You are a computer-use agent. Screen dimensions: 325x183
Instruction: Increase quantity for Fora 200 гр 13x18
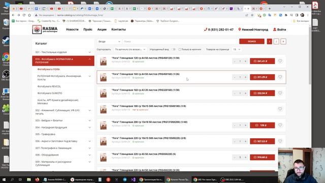coord(245,125)
